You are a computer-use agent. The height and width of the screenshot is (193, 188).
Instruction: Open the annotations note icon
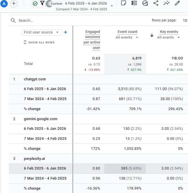[x=124, y=3]
